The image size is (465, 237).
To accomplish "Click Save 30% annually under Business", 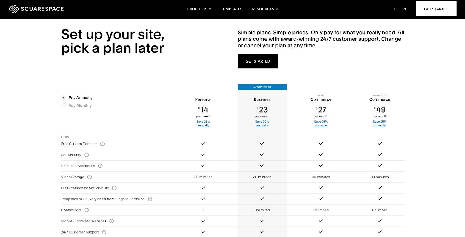I will click(262, 124).
